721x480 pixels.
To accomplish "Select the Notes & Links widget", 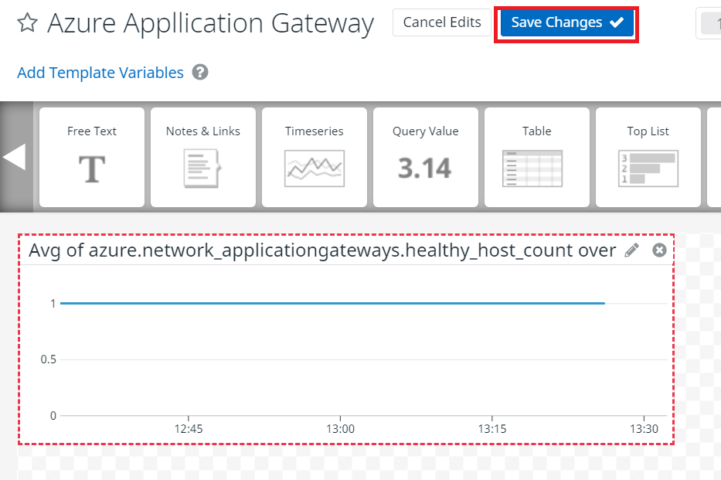I will click(203, 157).
